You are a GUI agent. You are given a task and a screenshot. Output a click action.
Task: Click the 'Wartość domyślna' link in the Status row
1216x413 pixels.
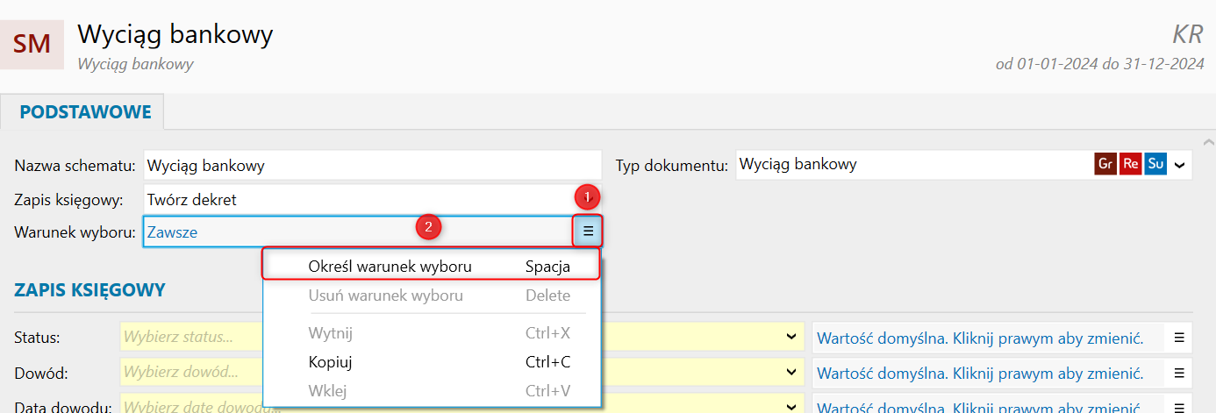pos(980,338)
